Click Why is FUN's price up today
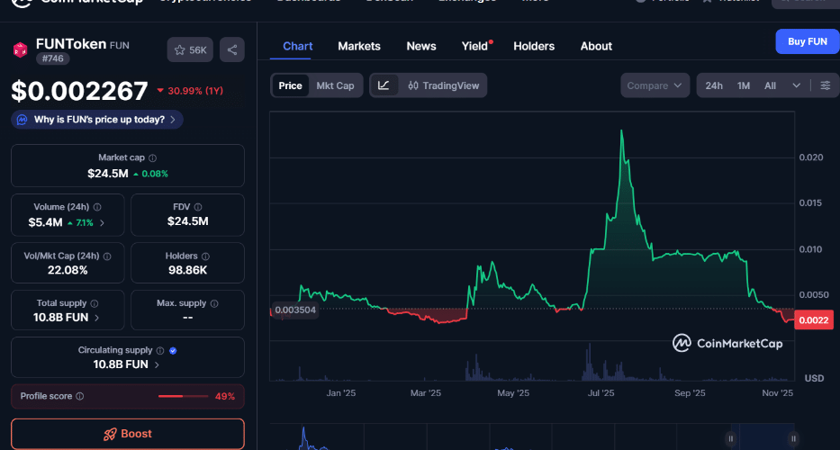Viewport: 840px width, 450px height. pos(97,120)
